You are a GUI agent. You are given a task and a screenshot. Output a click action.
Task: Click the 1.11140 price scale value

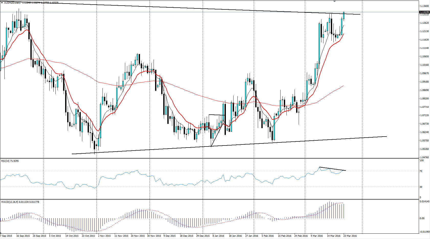coord(424,48)
